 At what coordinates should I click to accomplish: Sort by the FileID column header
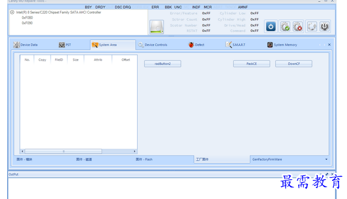tap(59, 60)
